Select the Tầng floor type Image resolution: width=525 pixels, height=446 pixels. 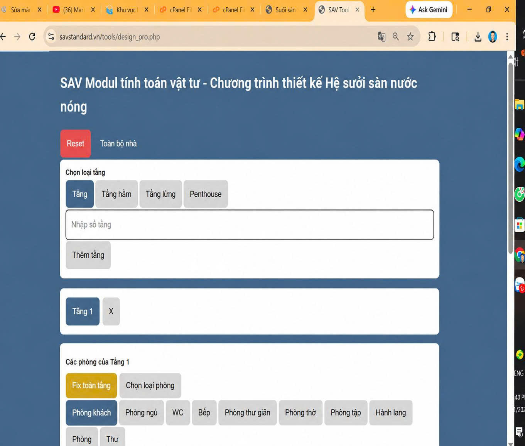tap(80, 194)
